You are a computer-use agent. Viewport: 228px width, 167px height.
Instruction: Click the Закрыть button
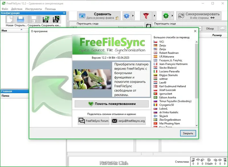pyautogui.click(x=188, y=133)
